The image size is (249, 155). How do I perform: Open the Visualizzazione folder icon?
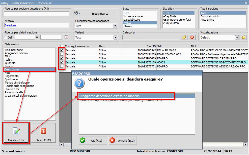click(243, 37)
